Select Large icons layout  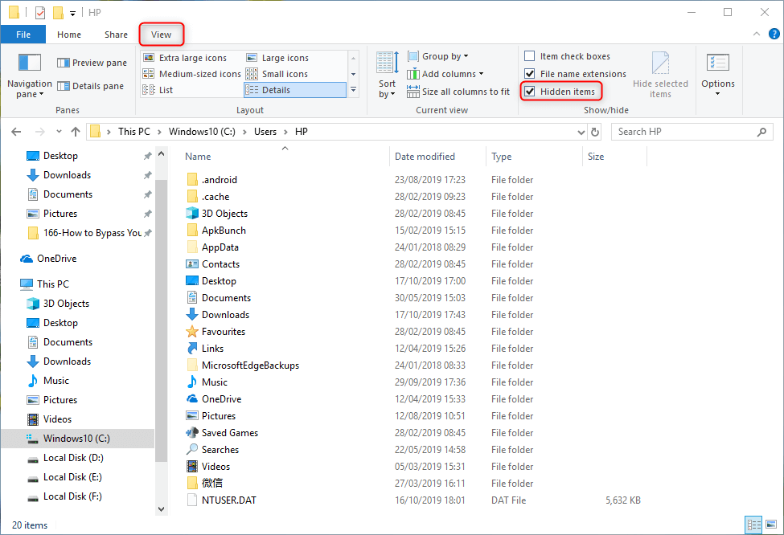pos(278,58)
